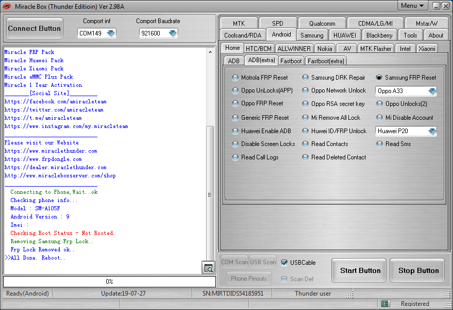Click the 0% progress bar
The height and width of the screenshot is (310, 453).
click(109, 282)
